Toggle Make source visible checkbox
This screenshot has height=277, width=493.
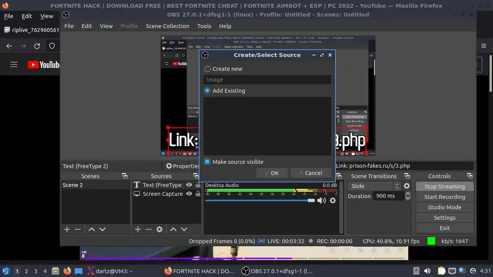(x=207, y=162)
